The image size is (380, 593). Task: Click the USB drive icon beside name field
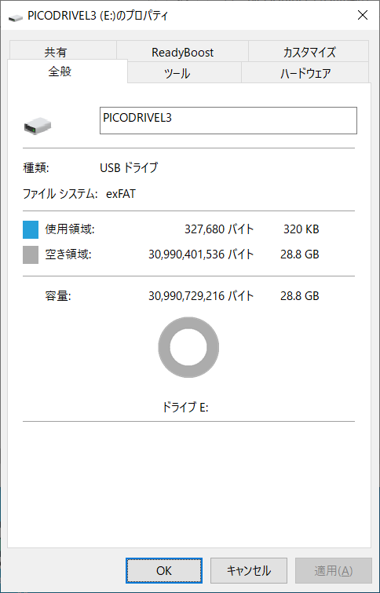tap(38, 126)
